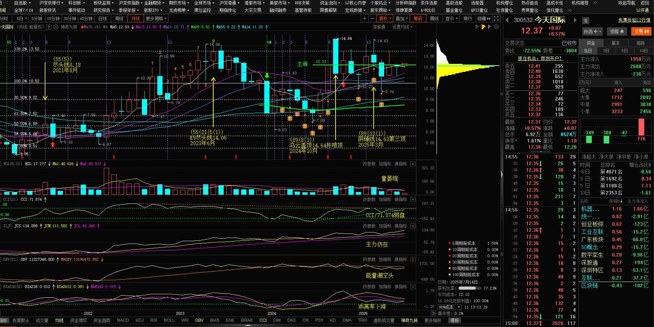
Task: Open the 5日 period dropdown
Action: click(22, 18)
